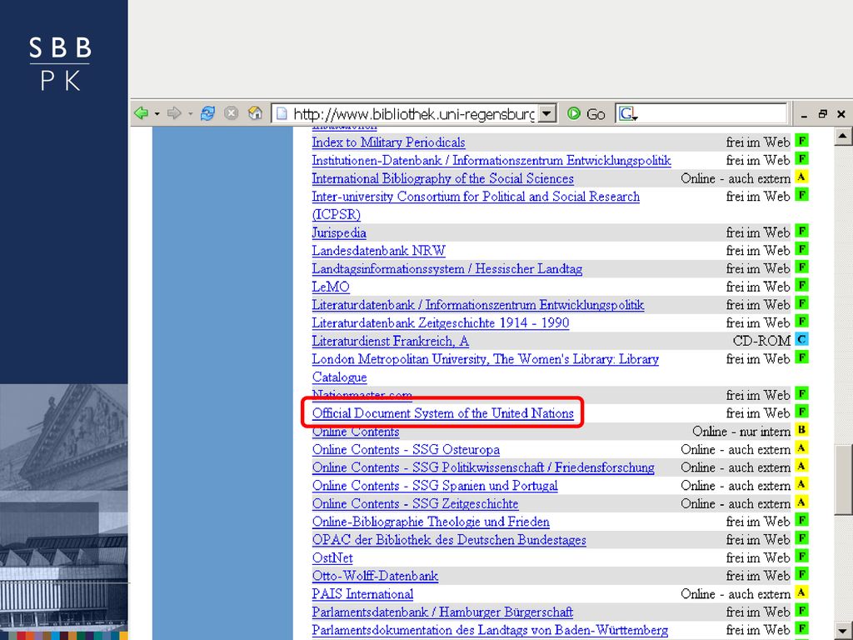This screenshot has width=853, height=640.
Task: Open the home page via the house icon
Action: tap(255, 113)
